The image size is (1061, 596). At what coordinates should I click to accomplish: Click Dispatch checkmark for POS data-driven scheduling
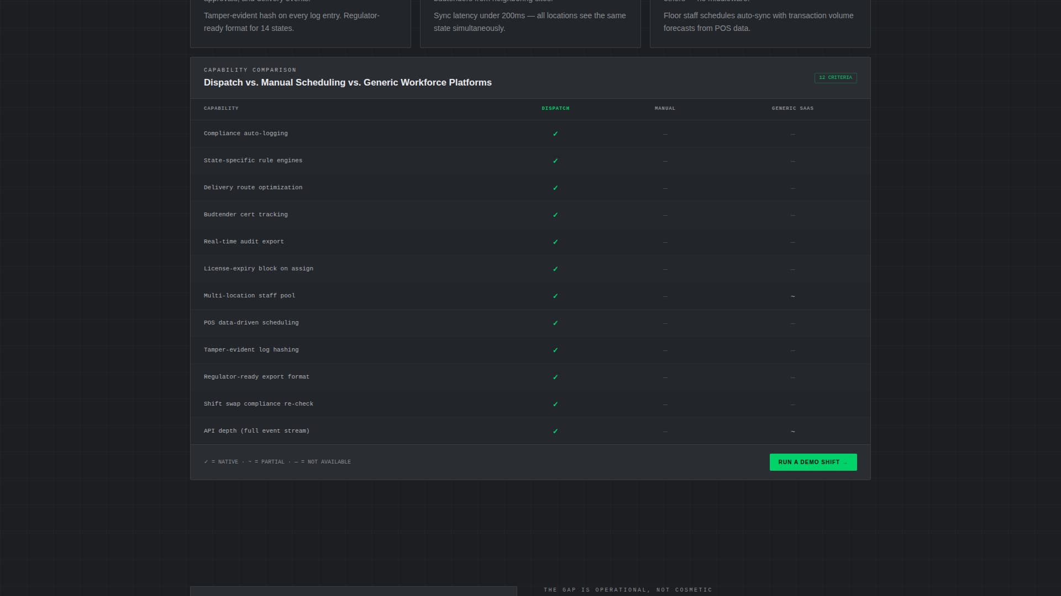point(555,323)
